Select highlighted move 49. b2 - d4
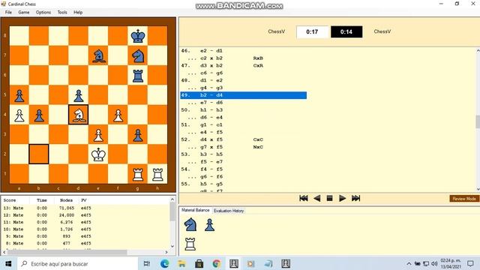This screenshot has height=270, width=480. click(x=243, y=95)
